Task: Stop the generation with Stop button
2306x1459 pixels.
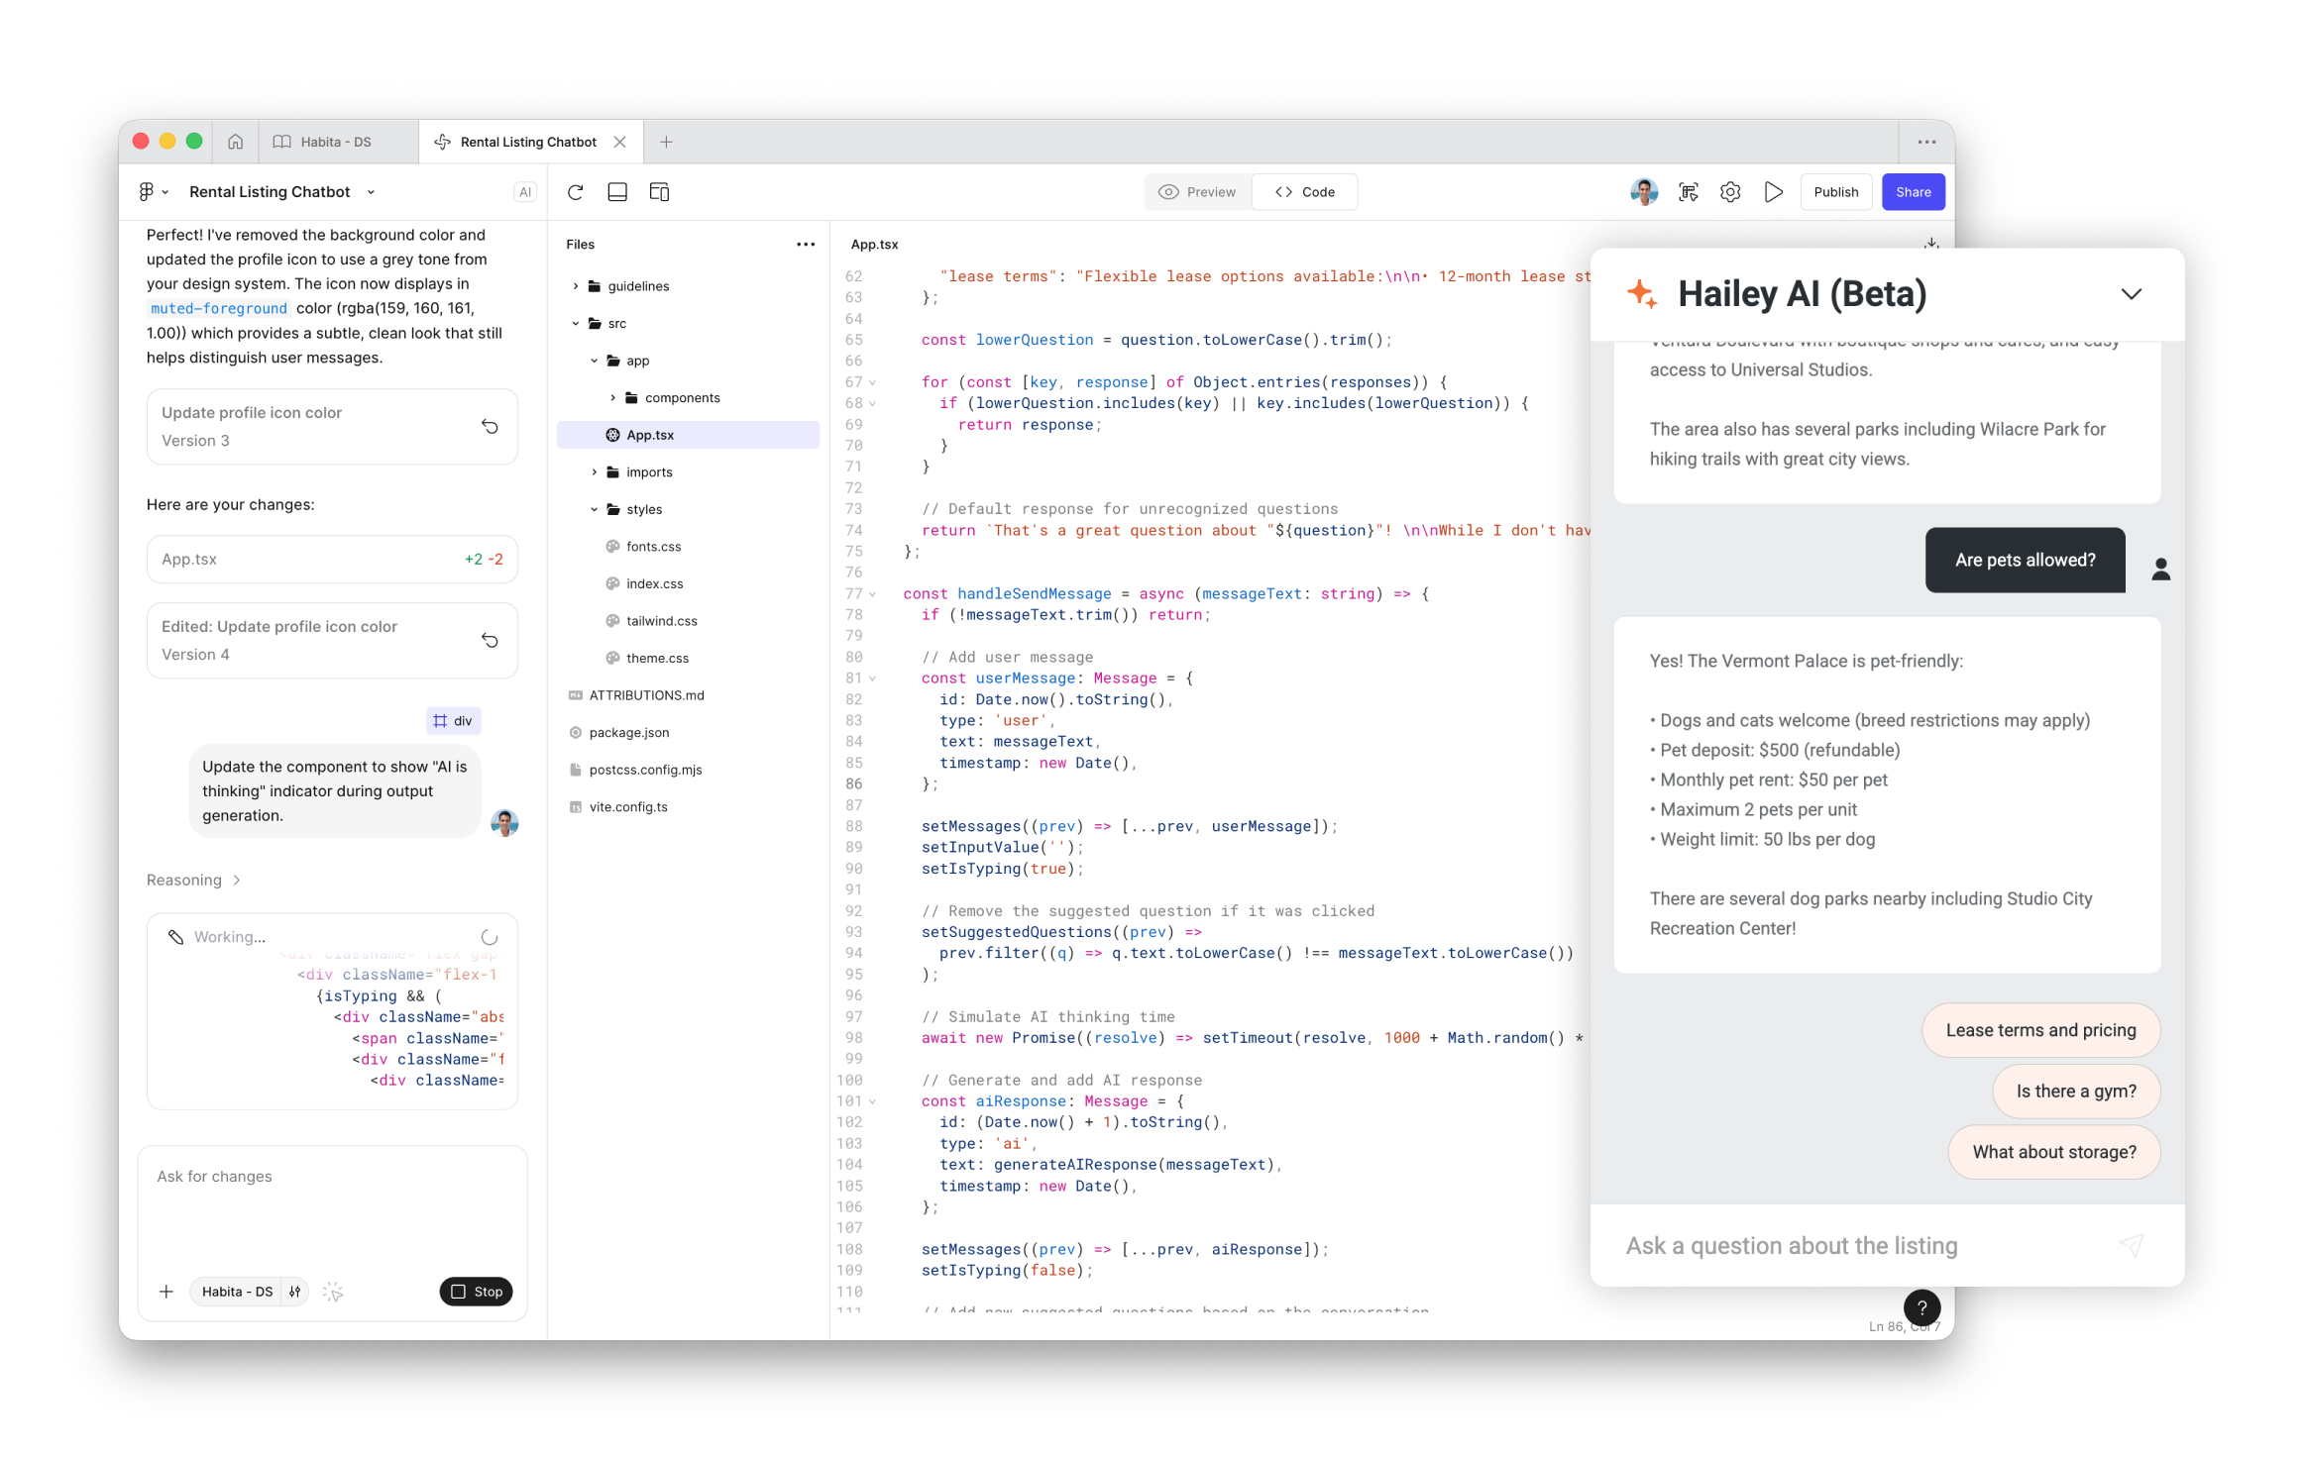Action: coord(476,1291)
